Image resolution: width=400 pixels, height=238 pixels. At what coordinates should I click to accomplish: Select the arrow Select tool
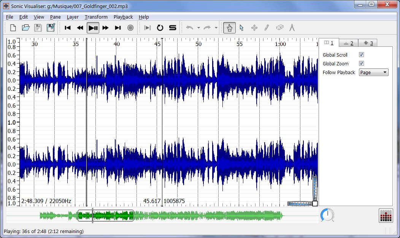[241, 28]
